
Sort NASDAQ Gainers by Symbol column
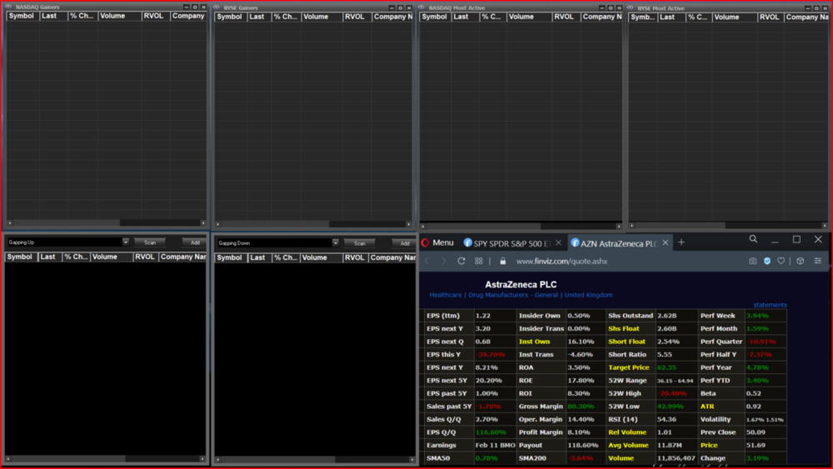22,16
